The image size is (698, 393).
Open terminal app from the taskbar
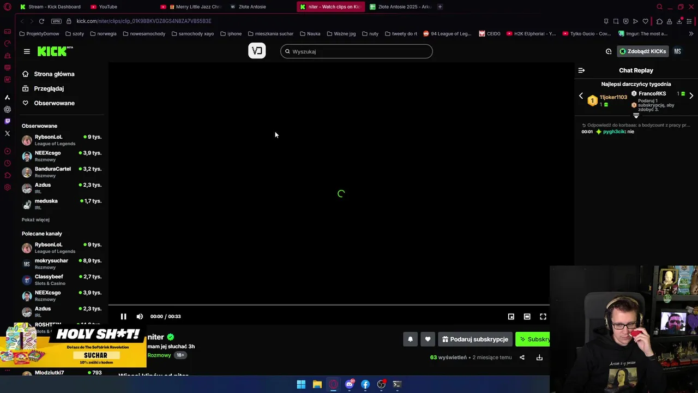tap(397, 384)
